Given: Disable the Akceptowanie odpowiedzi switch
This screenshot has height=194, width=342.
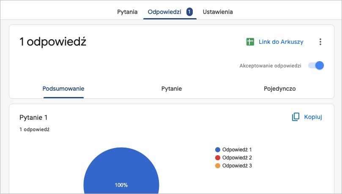Looking at the screenshot, I should pyautogui.click(x=316, y=66).
